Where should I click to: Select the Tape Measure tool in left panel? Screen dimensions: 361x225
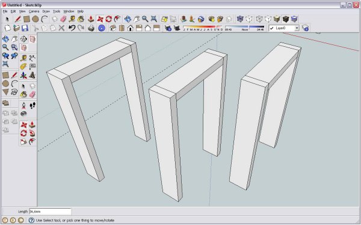(x=23, y=58)
